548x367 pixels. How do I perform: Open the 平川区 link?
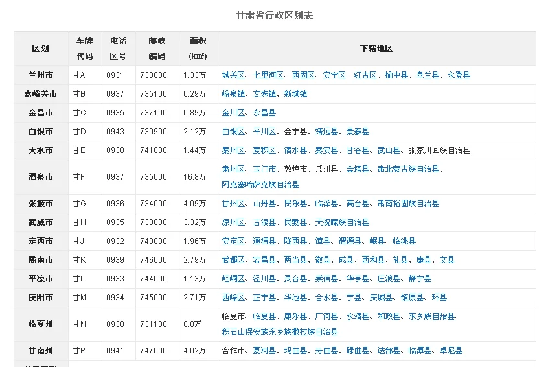(x=264, y=132)
